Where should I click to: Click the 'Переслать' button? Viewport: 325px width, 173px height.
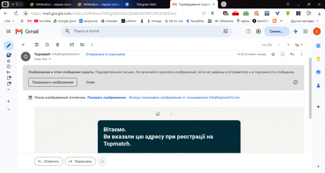(x=80, y=162)
